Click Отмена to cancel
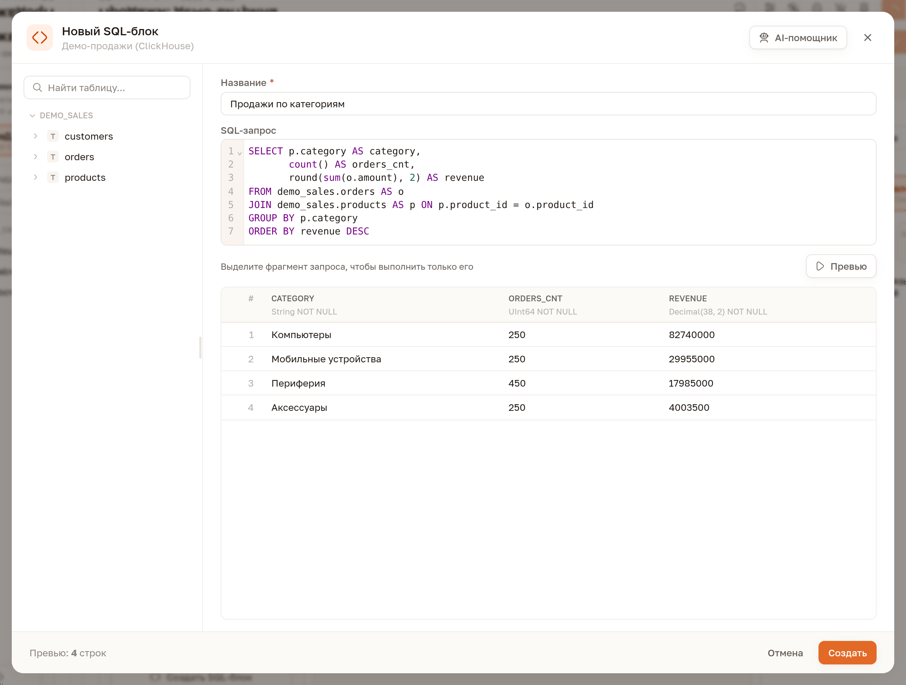Image resolution: width=906 pixels, height=685 pixels. coord(785,653)
